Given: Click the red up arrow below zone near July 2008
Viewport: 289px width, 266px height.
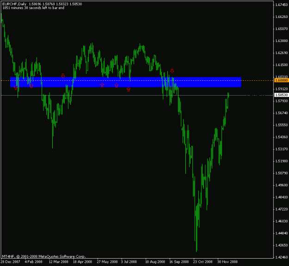Looking at the screenshot, I should click(x=129, y=89).
